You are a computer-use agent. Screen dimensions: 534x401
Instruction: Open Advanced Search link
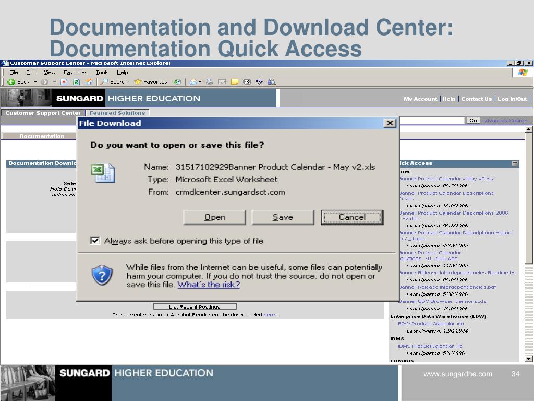tap(505, 121)
